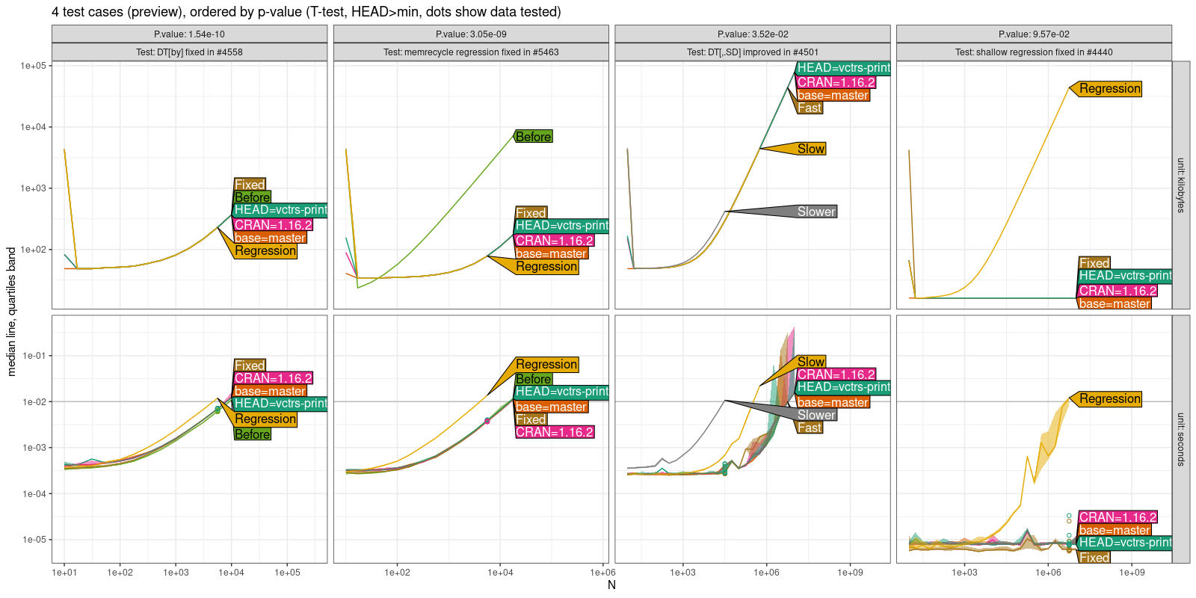Viewport: 1196px width, 598px height.
Task: Click the 'unit: kilobytes' row strip
Action: [x=1181, y=185]
